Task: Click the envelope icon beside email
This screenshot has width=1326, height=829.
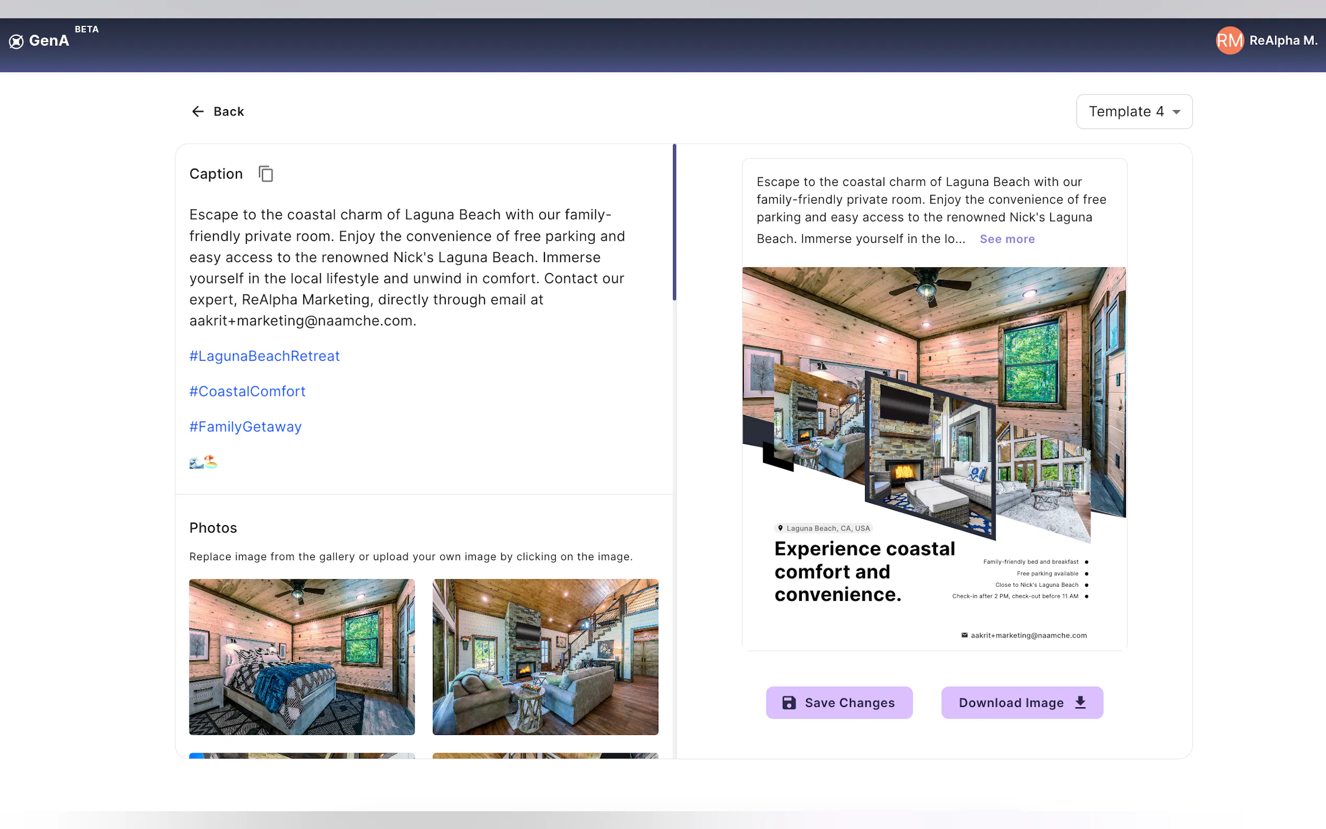Action: click(964, 635)
